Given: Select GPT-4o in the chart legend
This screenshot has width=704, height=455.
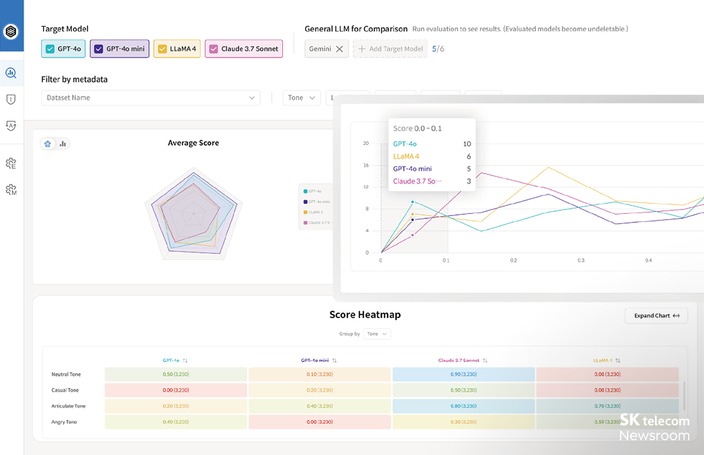Looking at the screenshot, I should (x=313, y=191).
